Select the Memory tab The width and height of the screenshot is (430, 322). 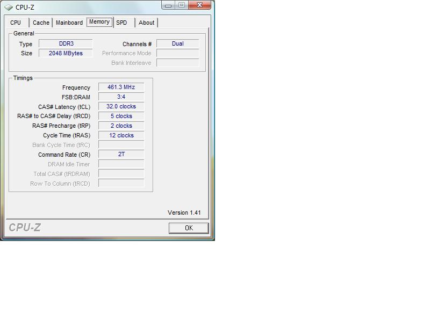99,22
